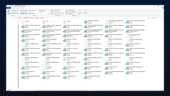This screenshot has width=170, height=96.
Task: Open recent locations dropdown beside Forward arrow
Action: click(12, 18)
